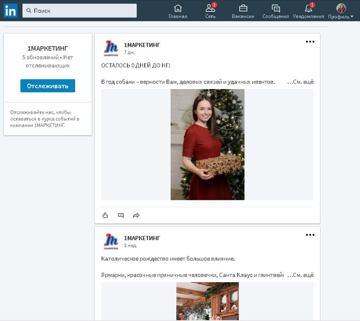Click the Поиск search field

pyautogui.click(x=80, y=11)
